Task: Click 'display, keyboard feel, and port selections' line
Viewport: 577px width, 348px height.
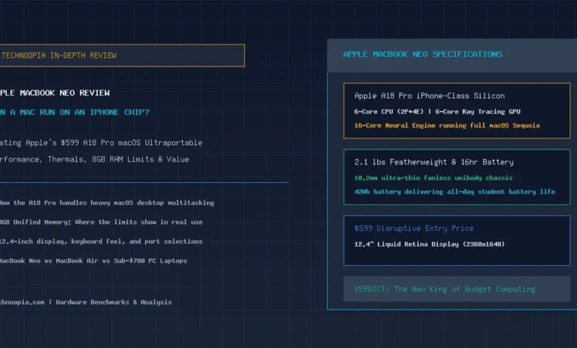Action: click(x=118, y=241)
